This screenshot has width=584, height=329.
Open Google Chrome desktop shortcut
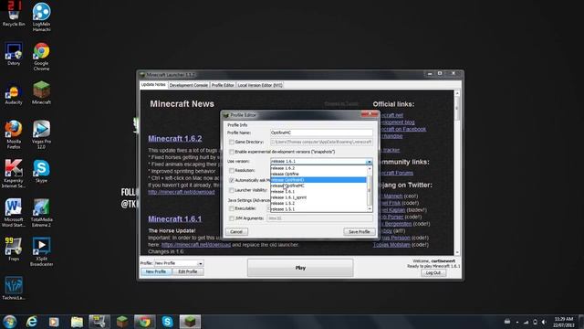click(41, 57)
